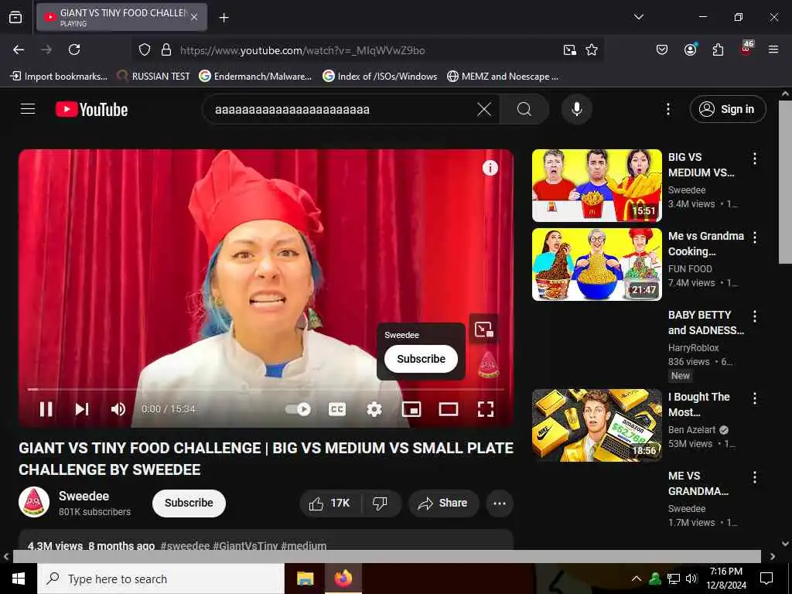Share this video
Viewport: 792px width, 594px height.
click(443, 503)
